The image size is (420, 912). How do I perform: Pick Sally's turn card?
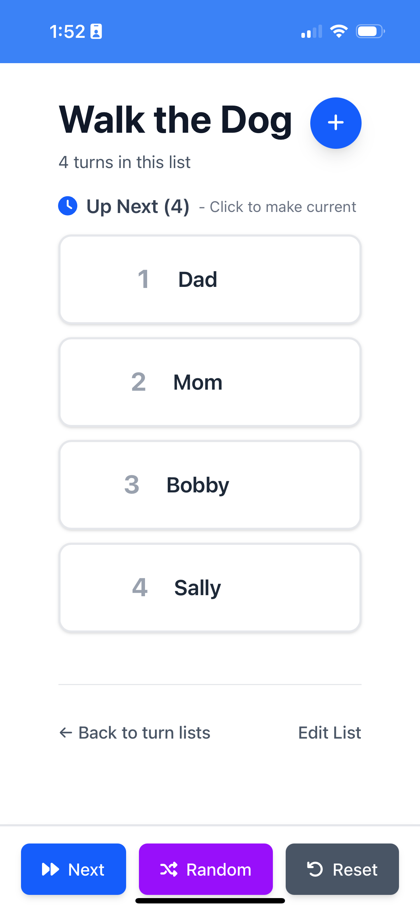210,588
